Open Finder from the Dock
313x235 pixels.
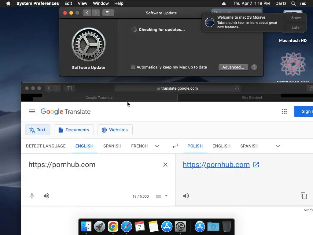click(86, 226)
